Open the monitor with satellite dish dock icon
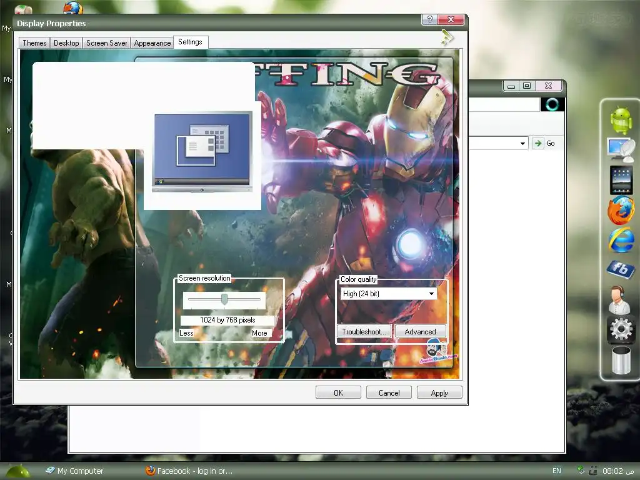The height and width of the screenshot is (480, 640). (621, 150)
